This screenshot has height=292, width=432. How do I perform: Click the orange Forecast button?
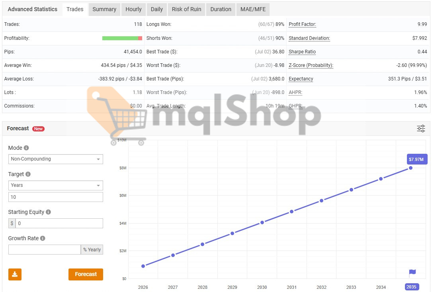tap(86, 274)
